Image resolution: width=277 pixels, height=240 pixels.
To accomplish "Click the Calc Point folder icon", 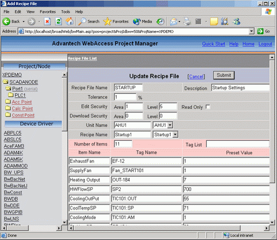I will click(x=8, y=108).
